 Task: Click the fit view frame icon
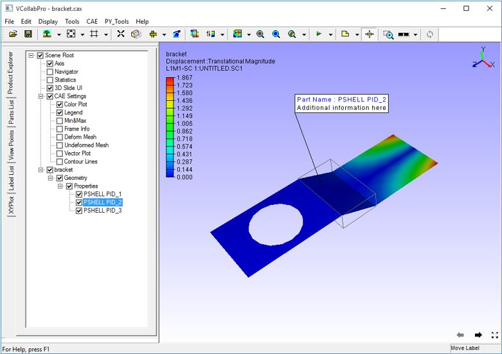pos(71,34)
